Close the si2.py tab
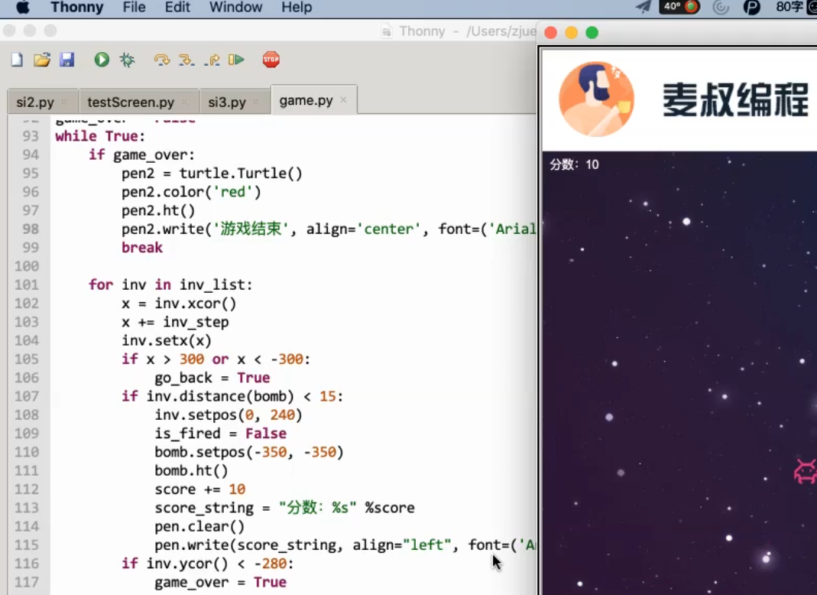 coord(63,102)
